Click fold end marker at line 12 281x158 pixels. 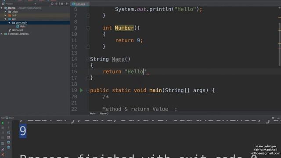88,47
